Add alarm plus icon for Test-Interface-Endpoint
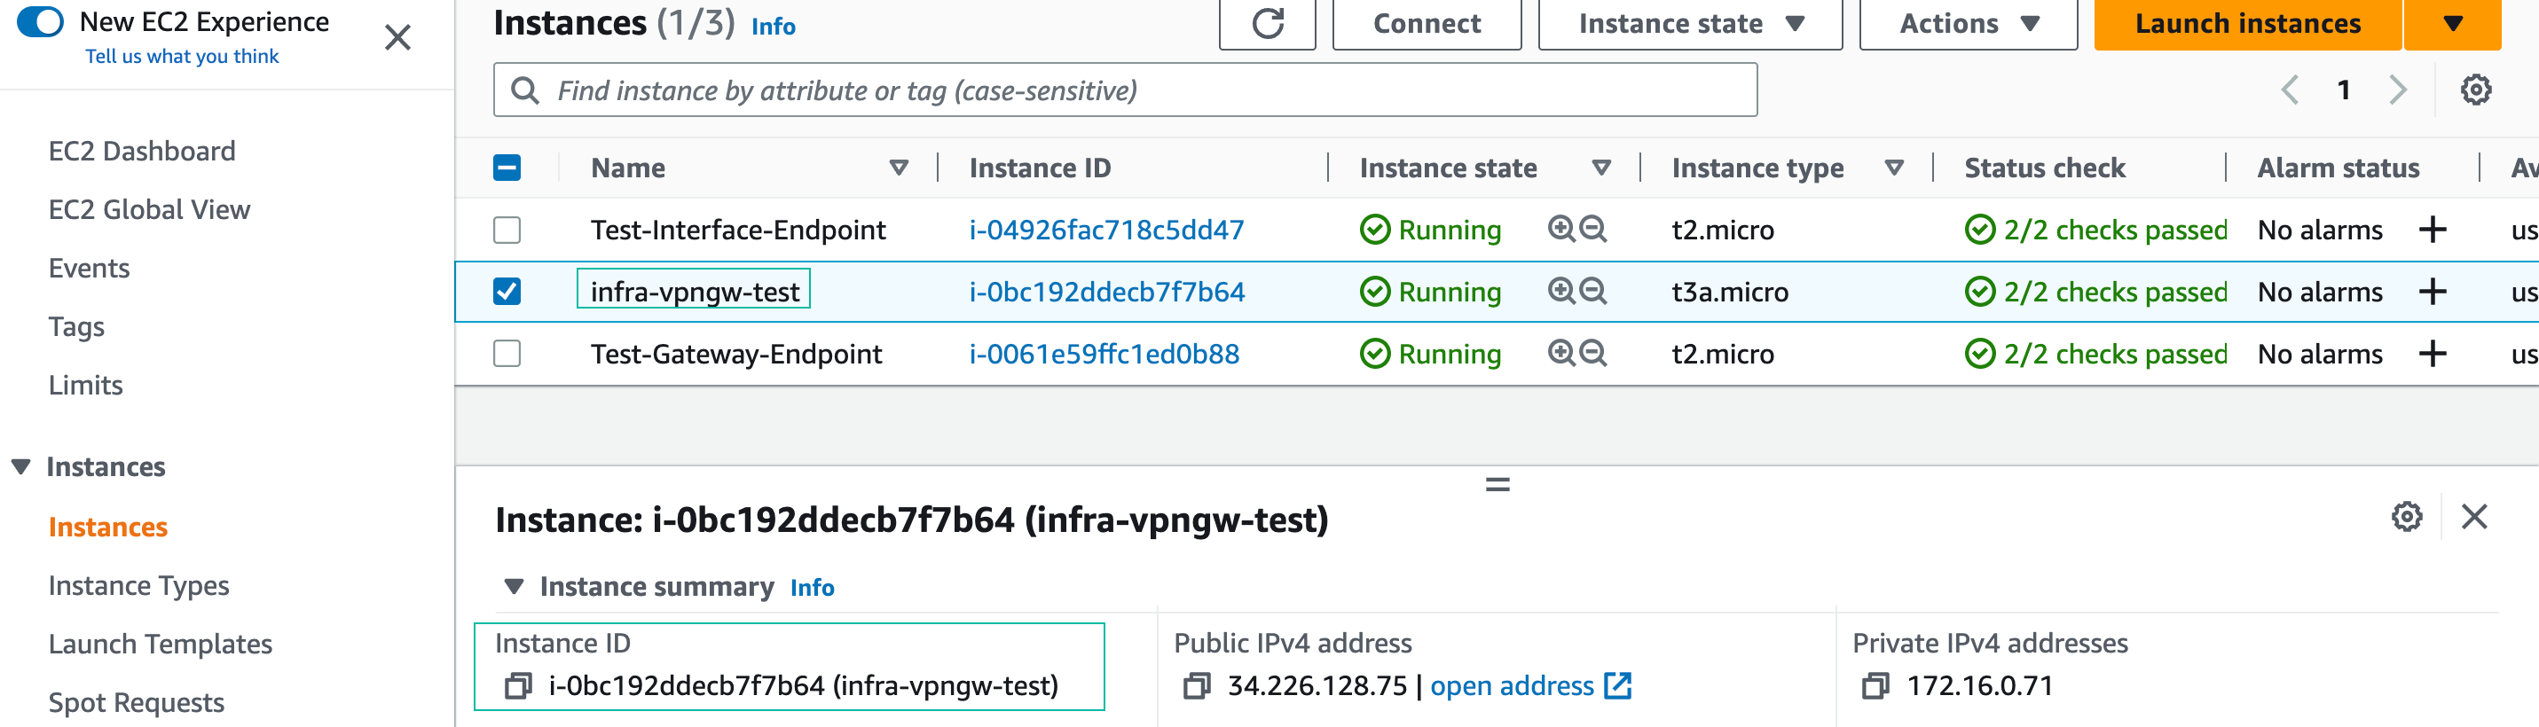The image size is (2539, 727). [2432, 231]
